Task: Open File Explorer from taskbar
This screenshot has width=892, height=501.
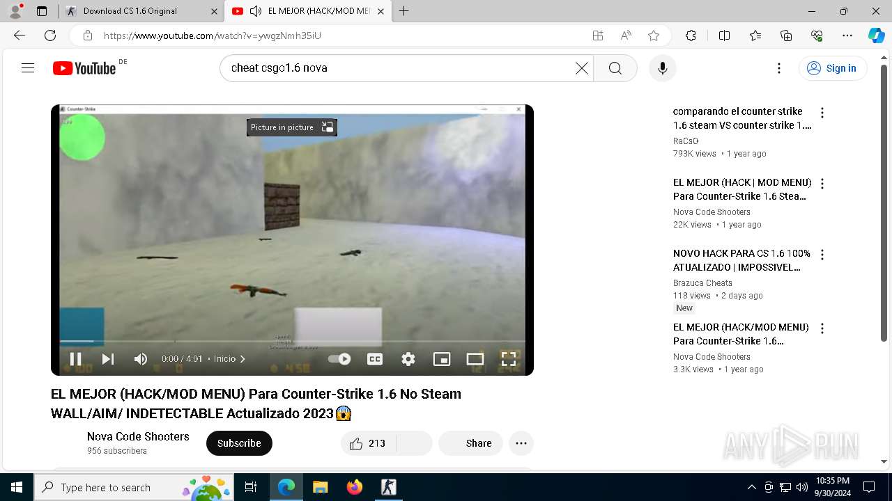Action: tap(320, 487)
